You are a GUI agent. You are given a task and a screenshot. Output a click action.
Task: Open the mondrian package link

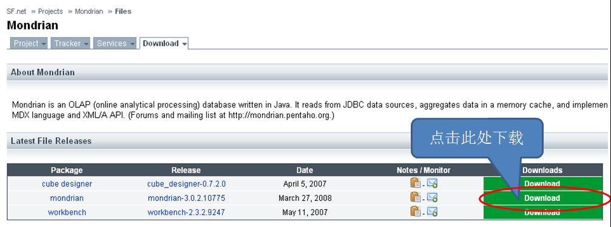tap(67, 198)
